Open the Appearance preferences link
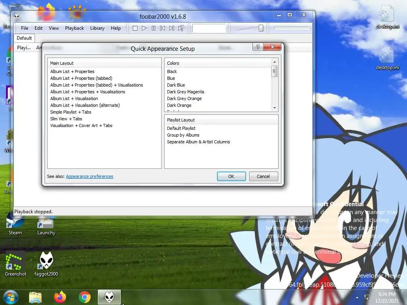This screenshot has height=305, width=407. 89,176
